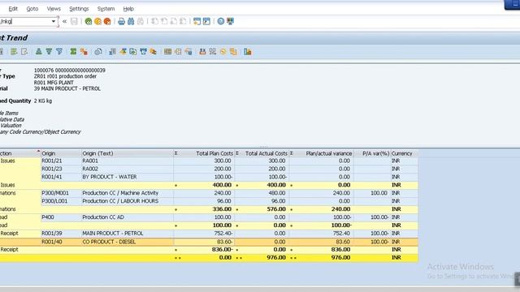Open the Goto menu
This screenshot has width=520, height=292.
point(32,9)
